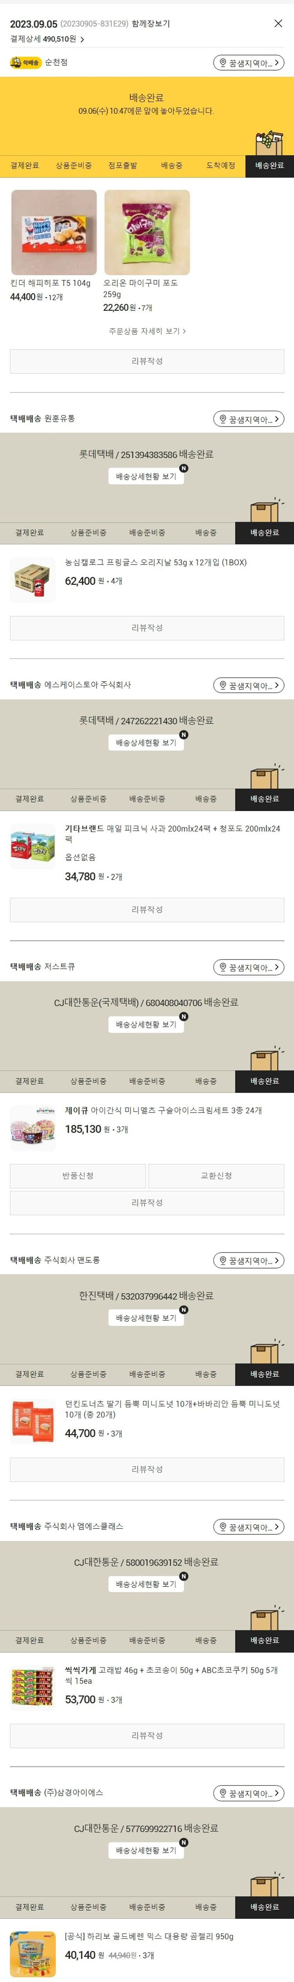View delivery status for CJ대한통운 680408040706

point(146,1024)
